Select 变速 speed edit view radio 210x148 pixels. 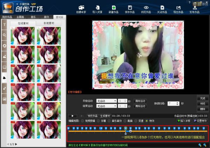click(x=136, y=121)
